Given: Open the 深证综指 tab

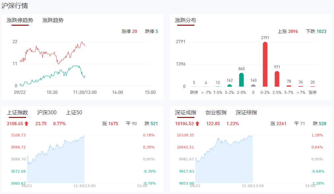Looking at the screenshot, I should point(246,113).
